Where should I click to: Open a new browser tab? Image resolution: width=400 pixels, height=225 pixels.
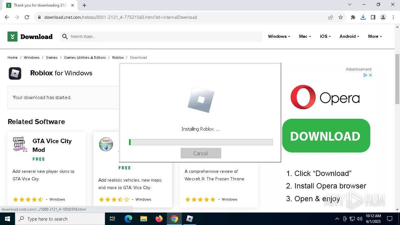pos(84,5)
